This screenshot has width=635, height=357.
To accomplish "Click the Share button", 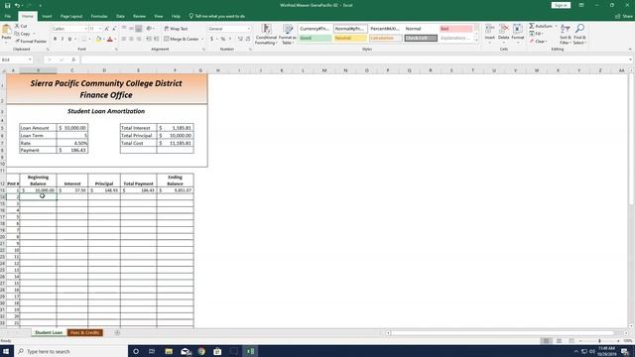I will (624, 16).
